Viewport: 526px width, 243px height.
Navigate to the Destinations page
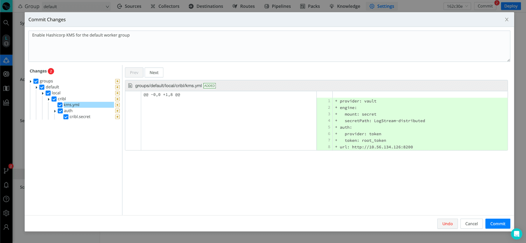(x=205, y=6)
